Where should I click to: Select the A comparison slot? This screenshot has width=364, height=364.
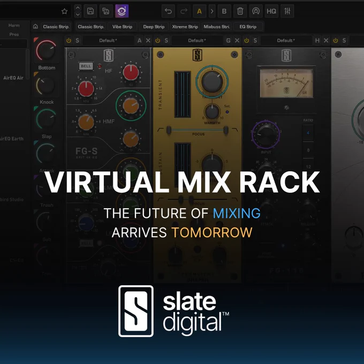click(x=200, y=11)
